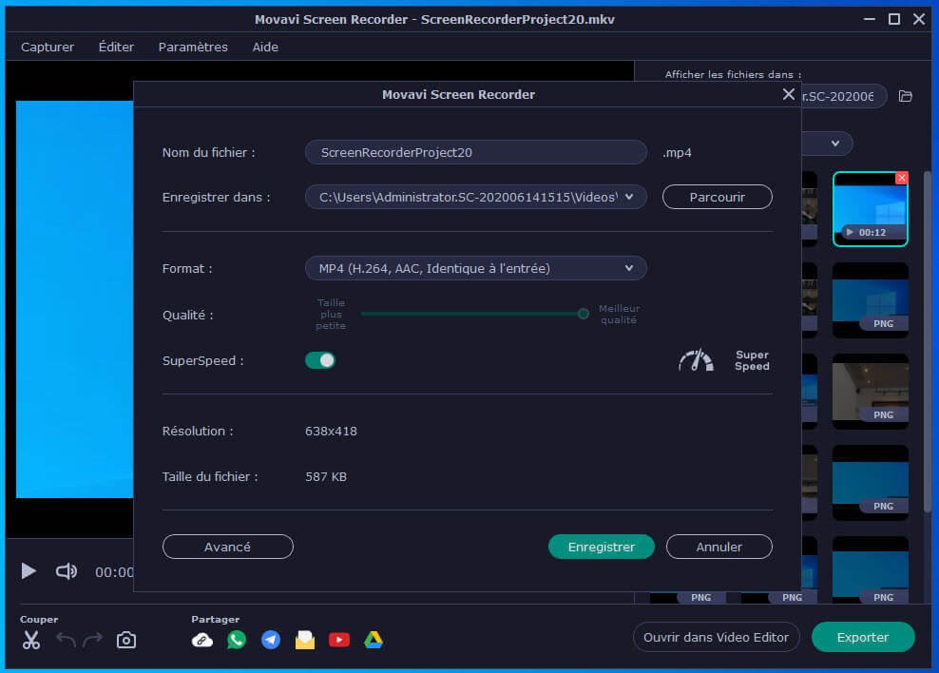Screen dimensions: 939x673
Task: Open the Capturer menu
Action: pyautogui.click(x=48, y=47)
